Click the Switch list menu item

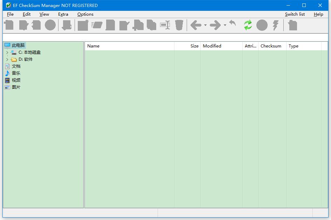295,14
